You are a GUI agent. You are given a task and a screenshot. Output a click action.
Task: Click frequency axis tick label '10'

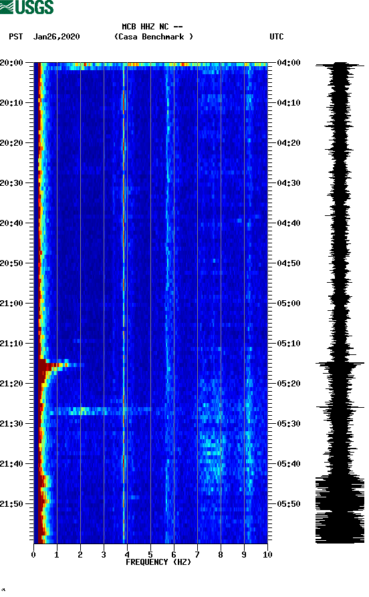point(267,555)
